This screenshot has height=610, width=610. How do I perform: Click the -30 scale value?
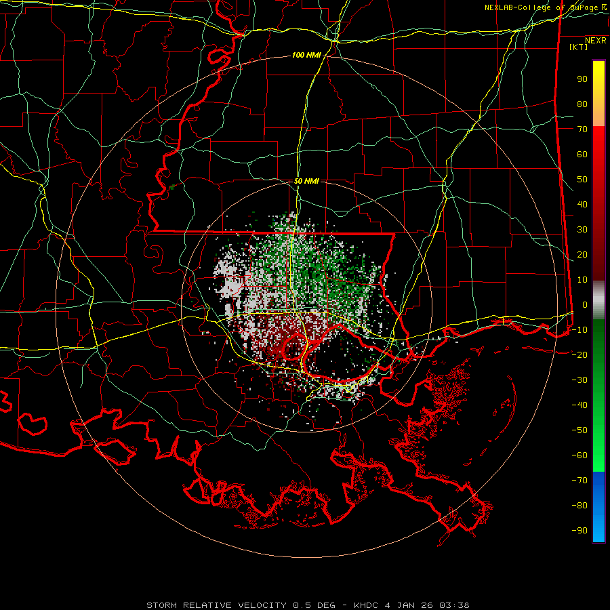coord(579,380)
